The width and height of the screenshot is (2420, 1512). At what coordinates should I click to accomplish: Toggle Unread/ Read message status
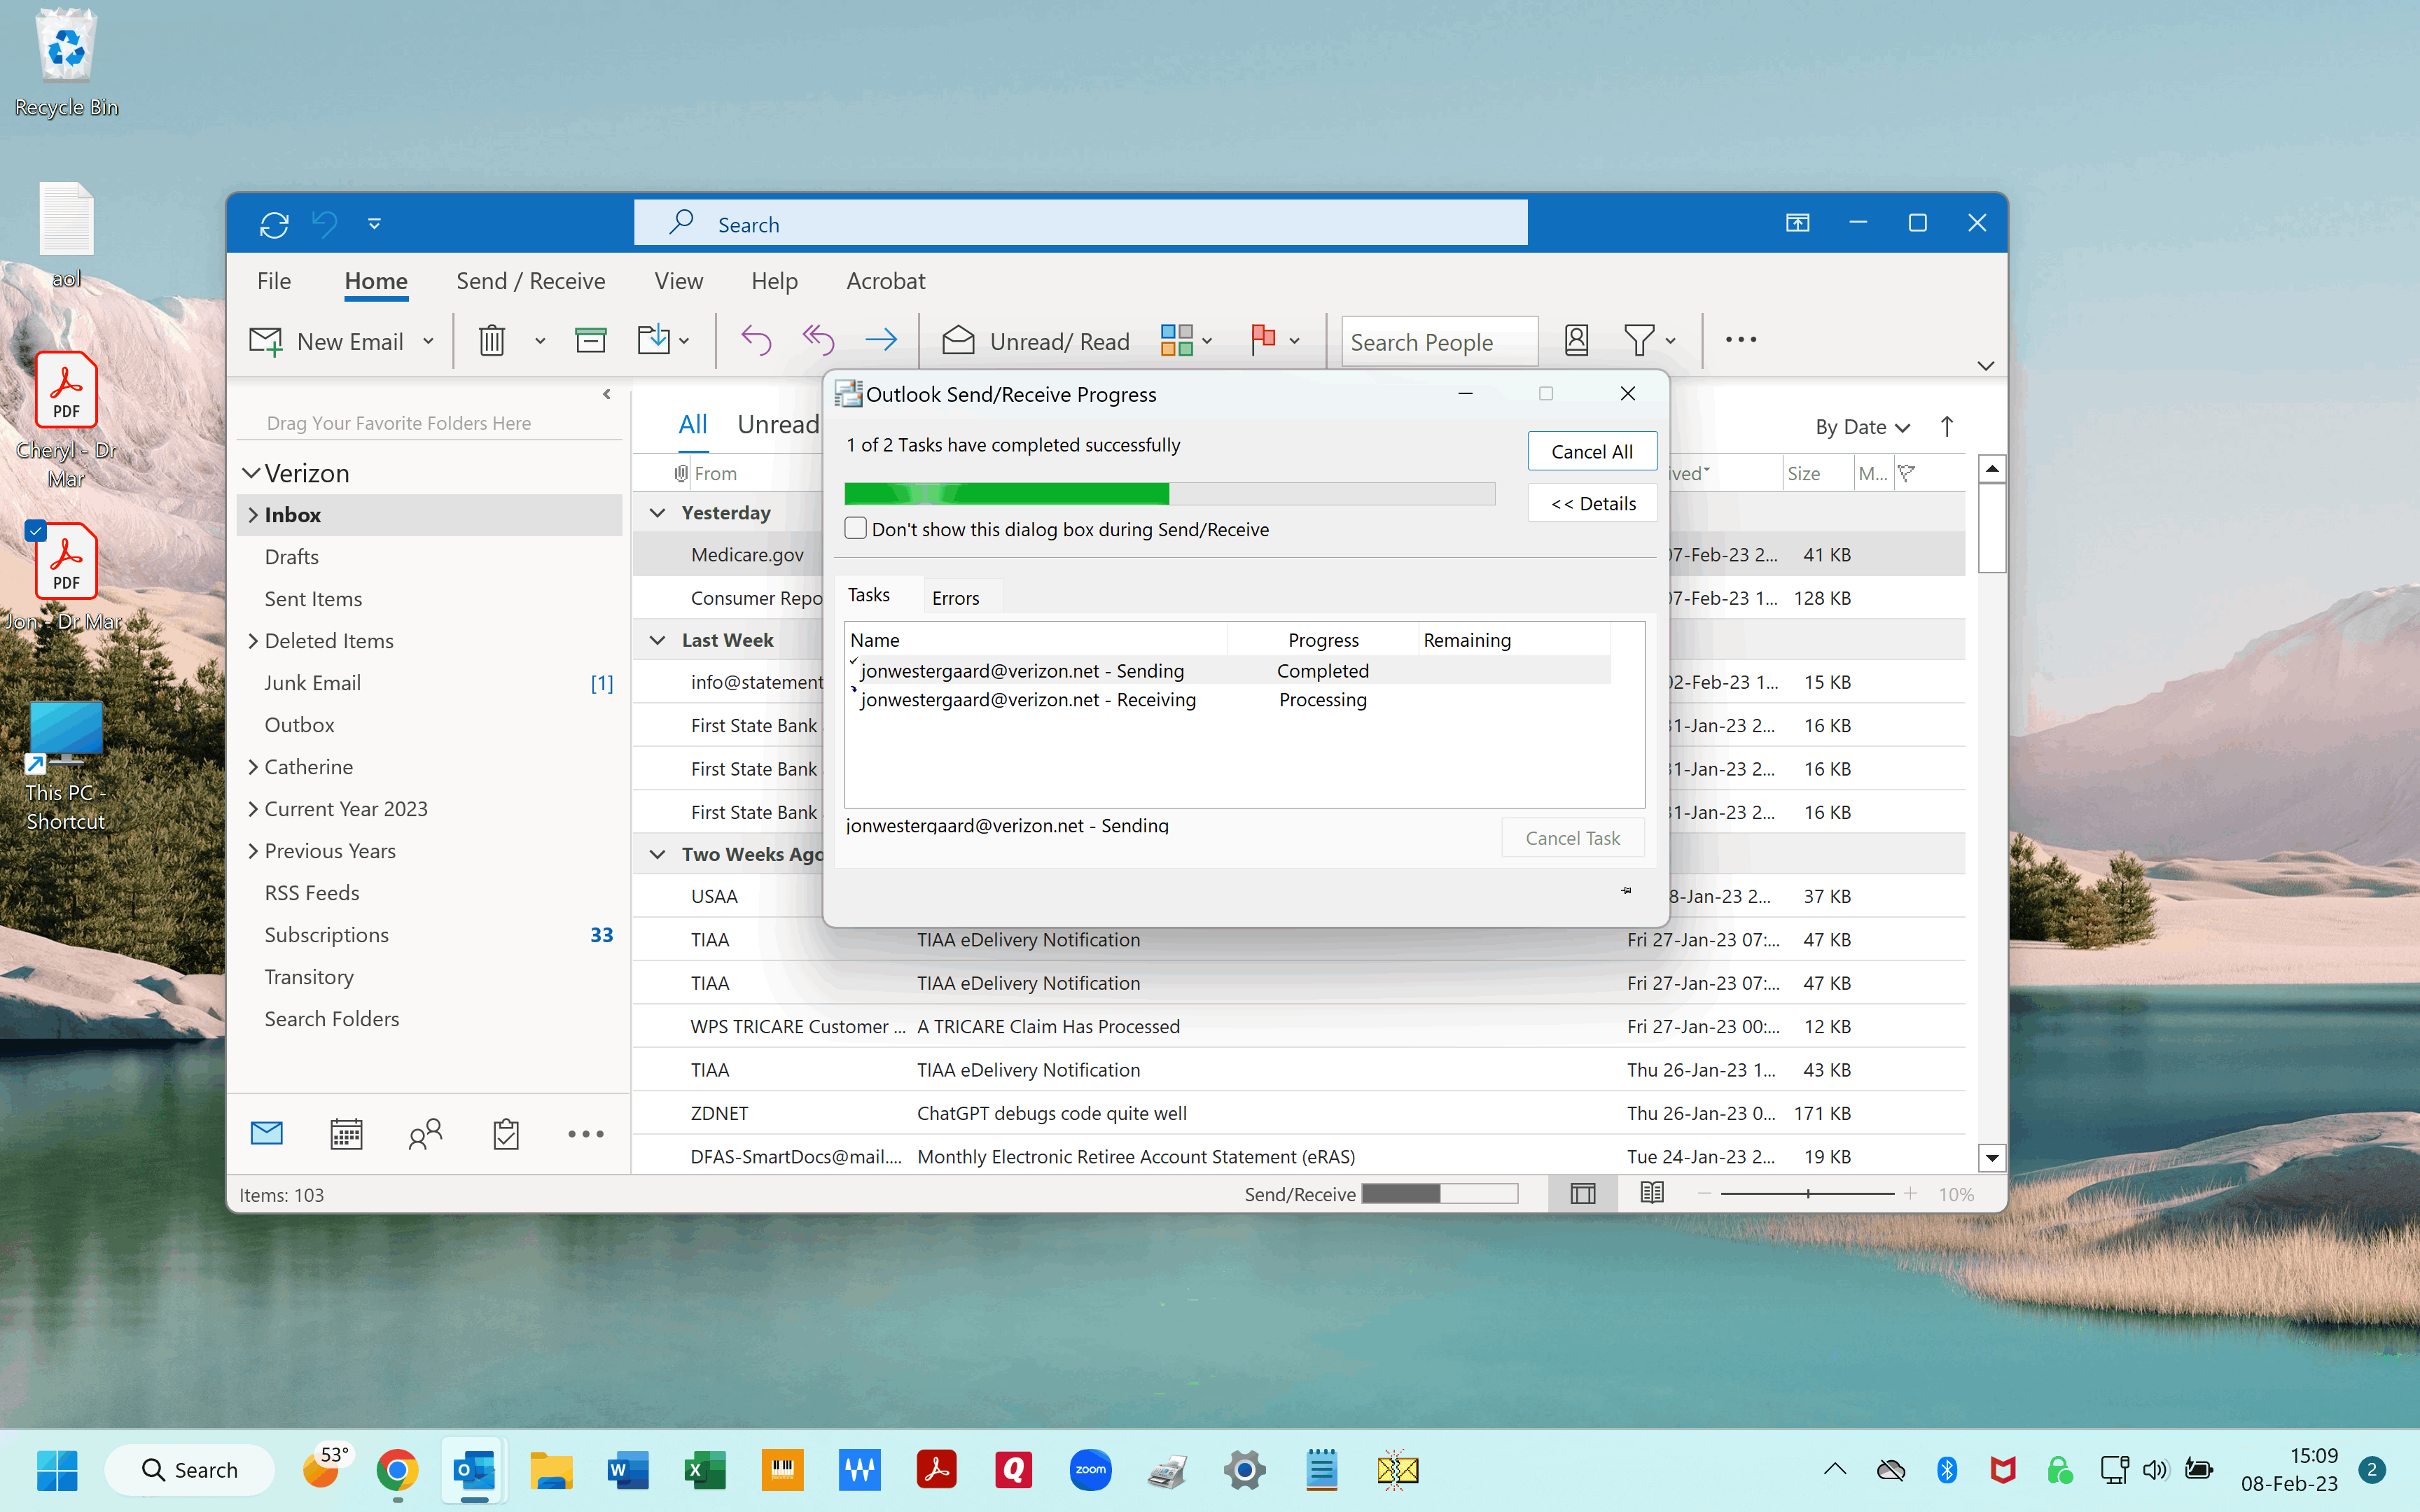(x=1036, y=342)
